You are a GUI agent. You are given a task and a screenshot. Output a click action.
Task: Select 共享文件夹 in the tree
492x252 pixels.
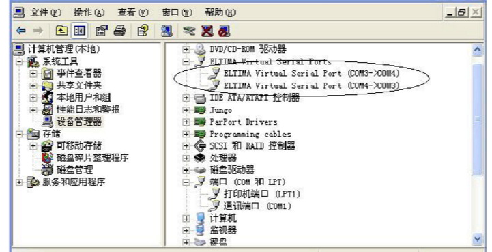tap(79, 86)
